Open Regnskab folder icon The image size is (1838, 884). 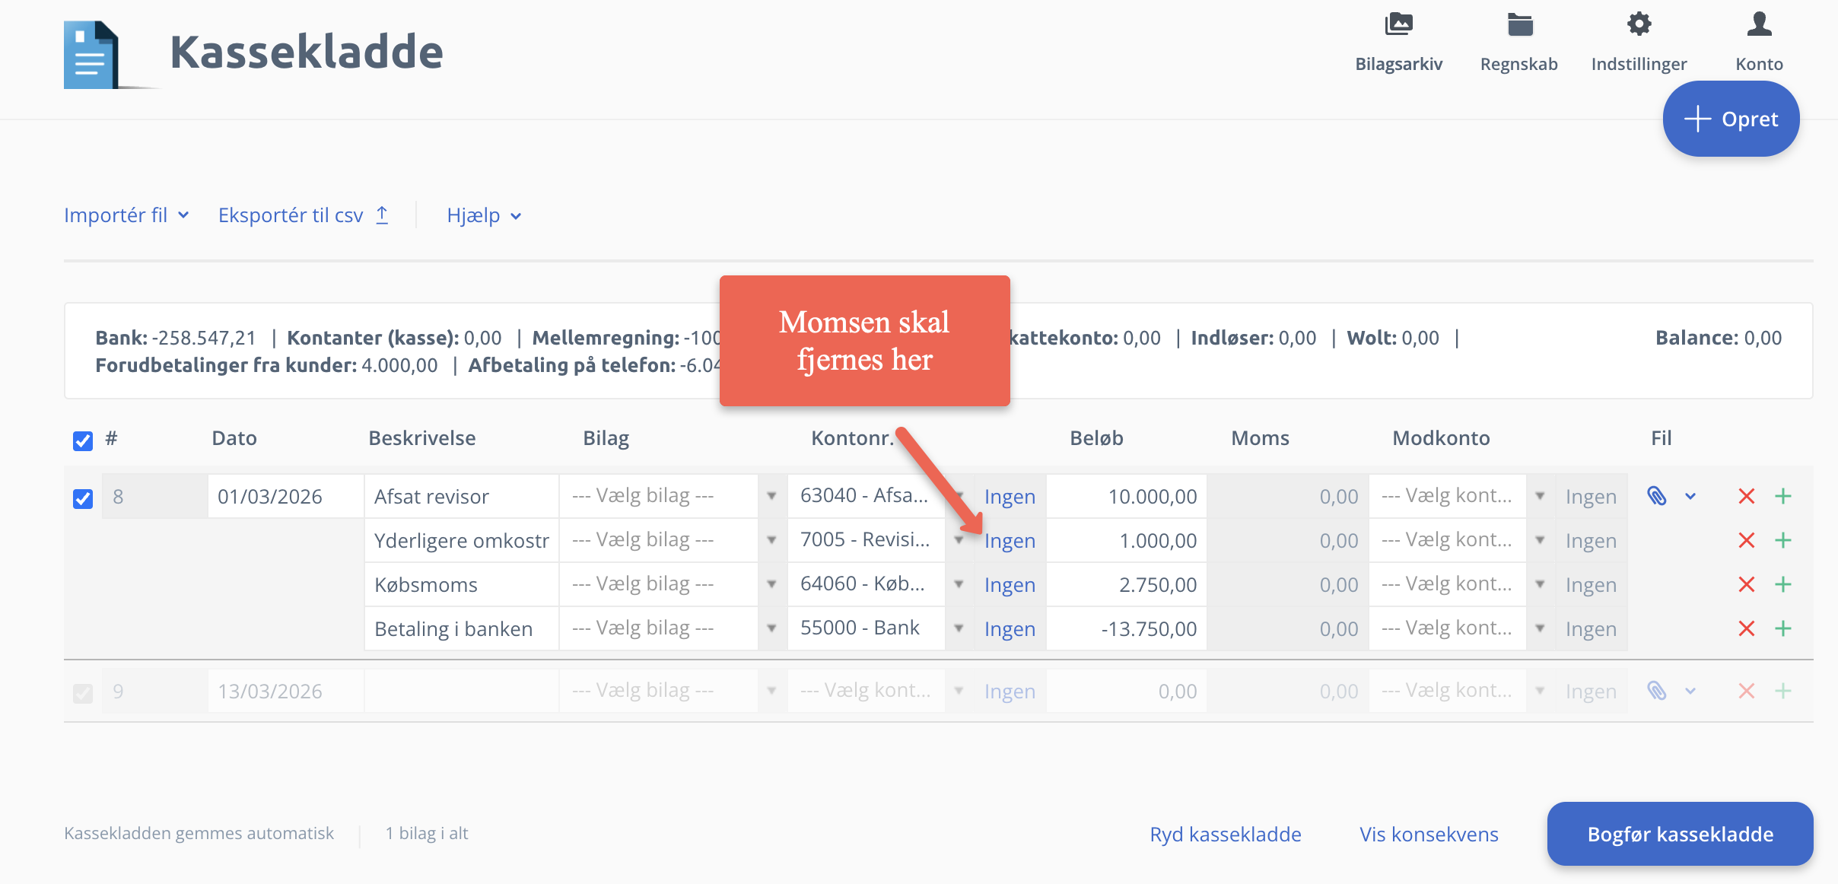pos(1519,25)
